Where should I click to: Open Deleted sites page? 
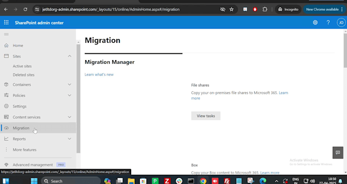tap(23, 75)
